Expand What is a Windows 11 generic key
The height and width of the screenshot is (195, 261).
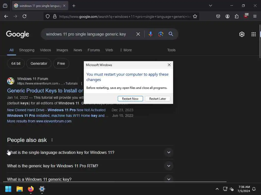click(x=90, y=179)
